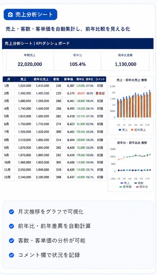Screen dimensions: 157x275
Task: Click the コメント欄で状況を記録 feature text
Action: [x=49, y=255]
